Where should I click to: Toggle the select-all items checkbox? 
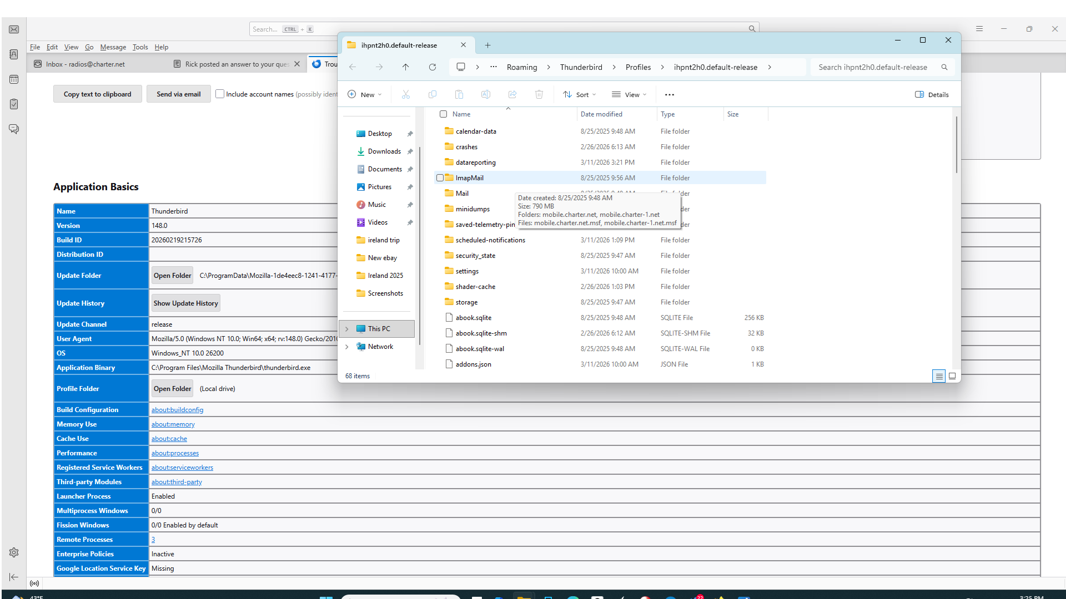444,114
